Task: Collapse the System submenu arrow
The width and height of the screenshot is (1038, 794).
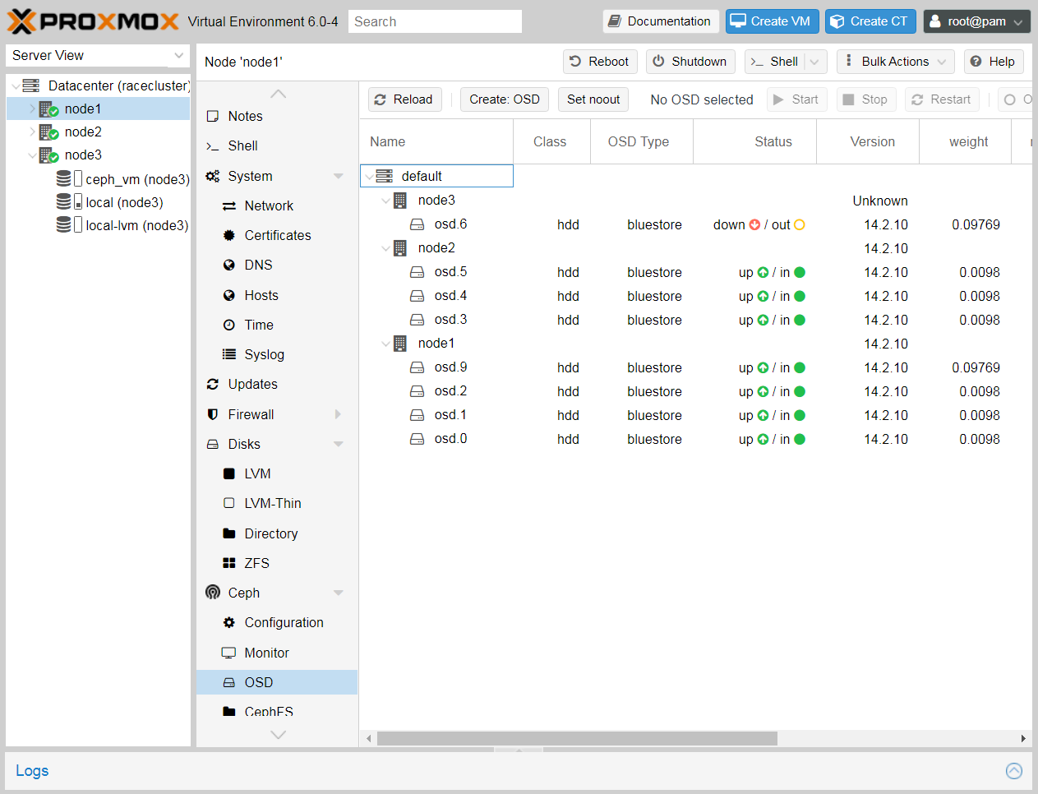Action: (339, 176)
